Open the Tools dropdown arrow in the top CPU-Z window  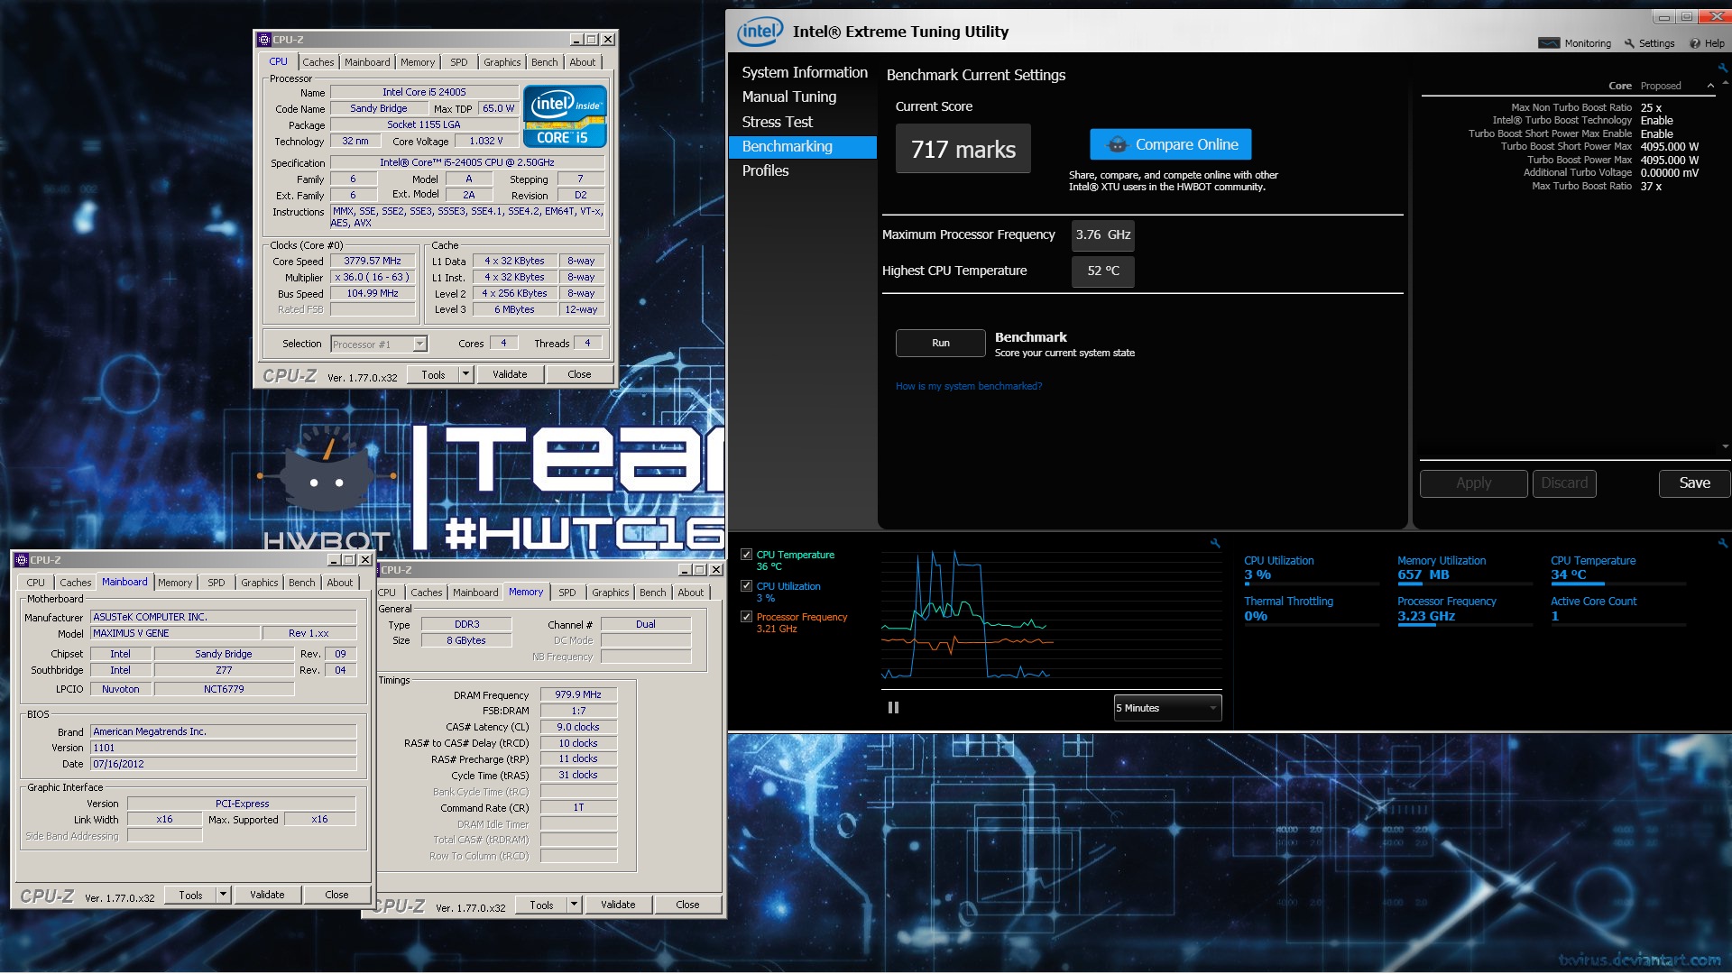465,374
